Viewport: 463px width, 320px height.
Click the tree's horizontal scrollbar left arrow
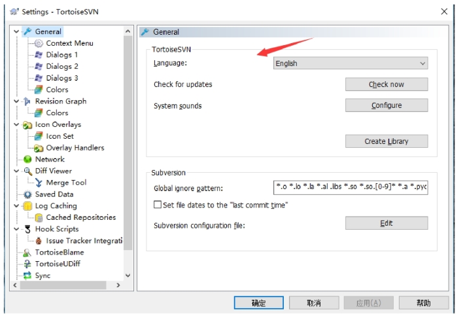(x=15, y=285)
